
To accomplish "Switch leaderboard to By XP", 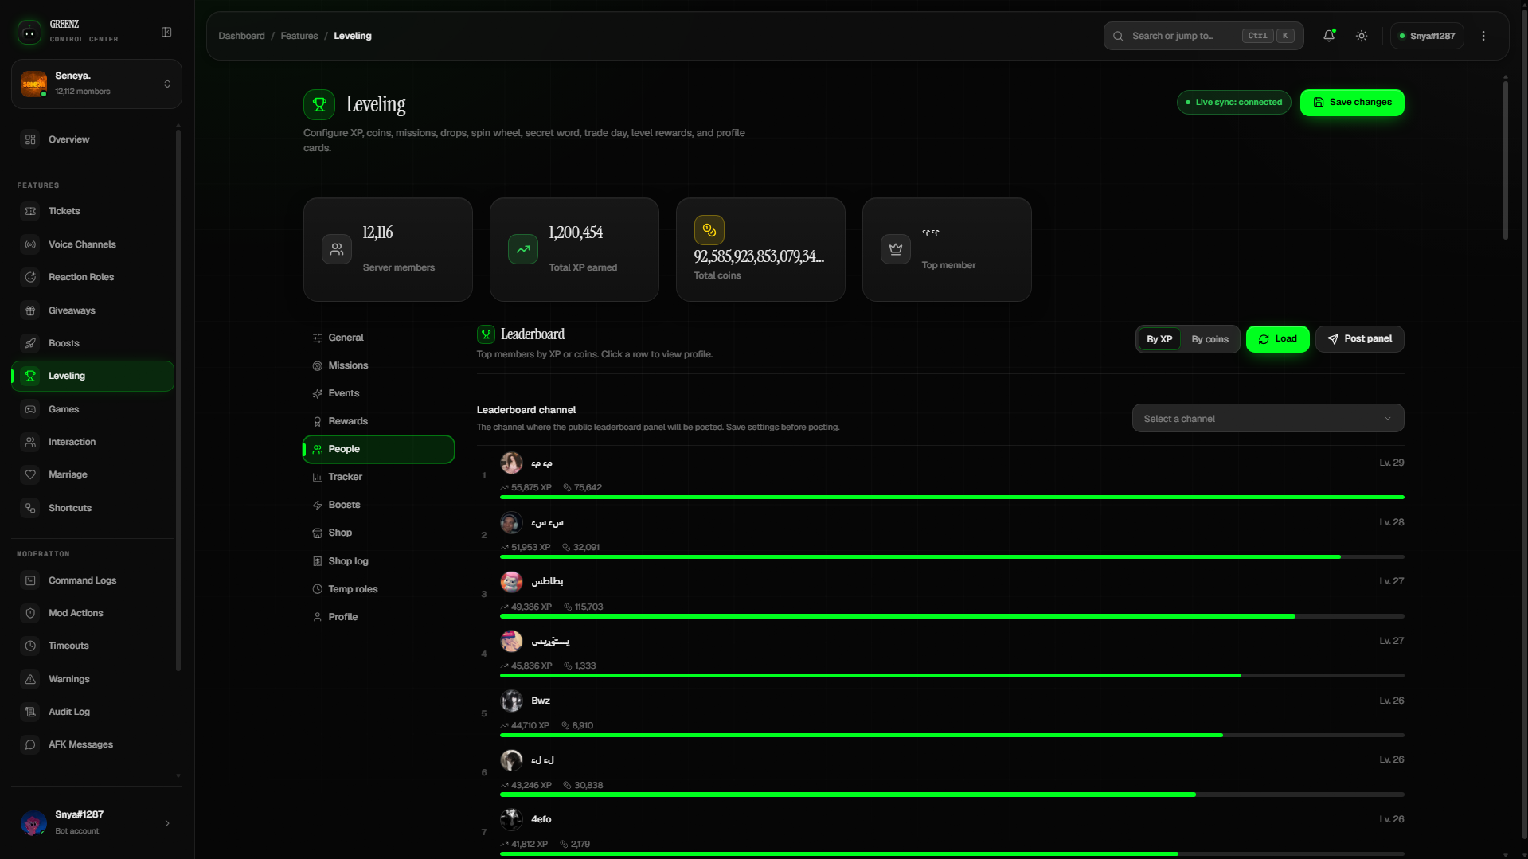I will 1159,339.
